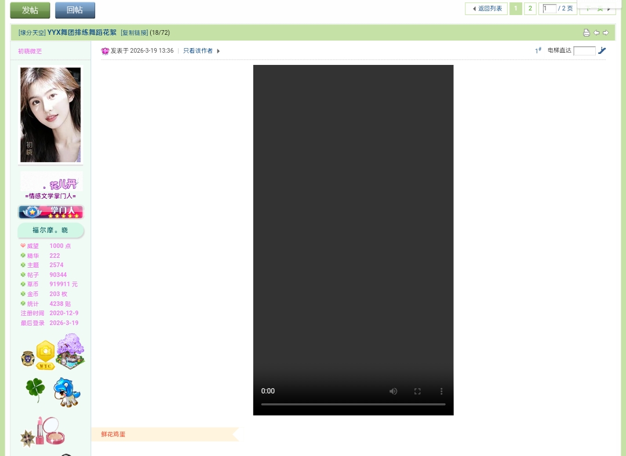Select the cherry blossom tree medal icon
The width and height of the screenshot is (626, 456).
[x=70, y=352]
